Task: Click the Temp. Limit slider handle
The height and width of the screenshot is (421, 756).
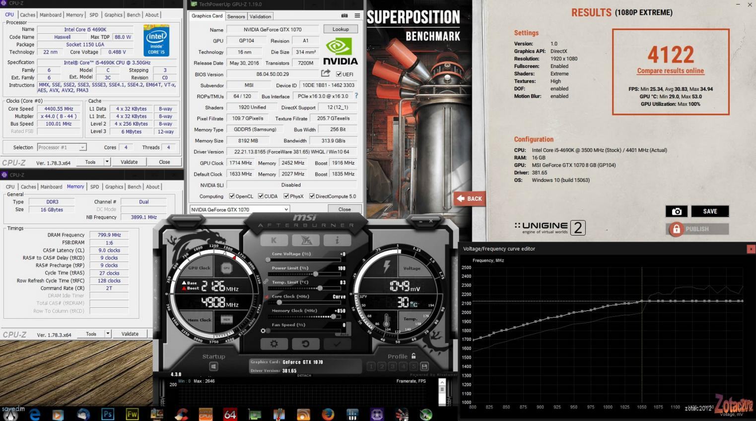Action: tap(320, 288)
